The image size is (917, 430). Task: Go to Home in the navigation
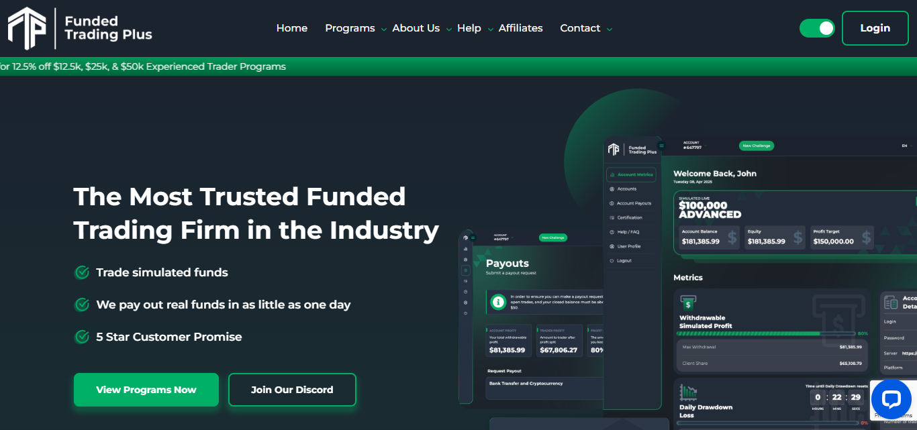[292, 28]
